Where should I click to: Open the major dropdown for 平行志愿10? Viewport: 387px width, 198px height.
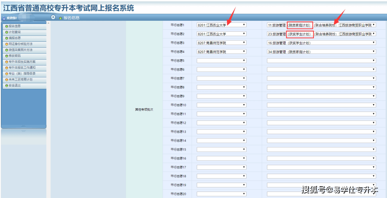(x=321, y=105)
